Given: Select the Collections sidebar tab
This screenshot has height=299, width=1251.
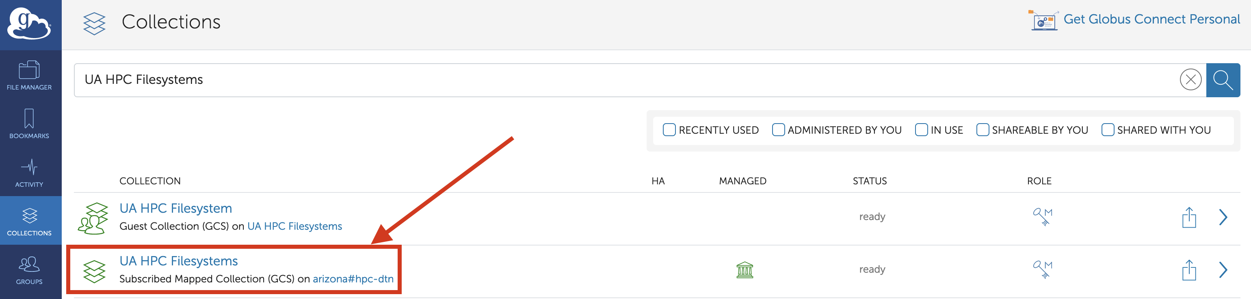Looking at the screenshot, I should [x=29, y=220].
